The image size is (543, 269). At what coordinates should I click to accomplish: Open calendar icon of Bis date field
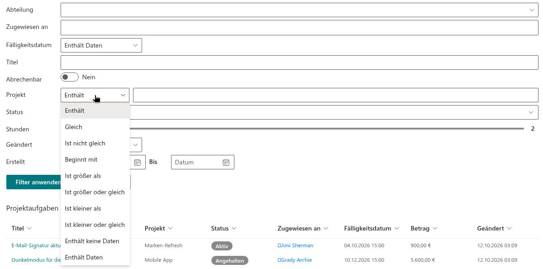226,162
